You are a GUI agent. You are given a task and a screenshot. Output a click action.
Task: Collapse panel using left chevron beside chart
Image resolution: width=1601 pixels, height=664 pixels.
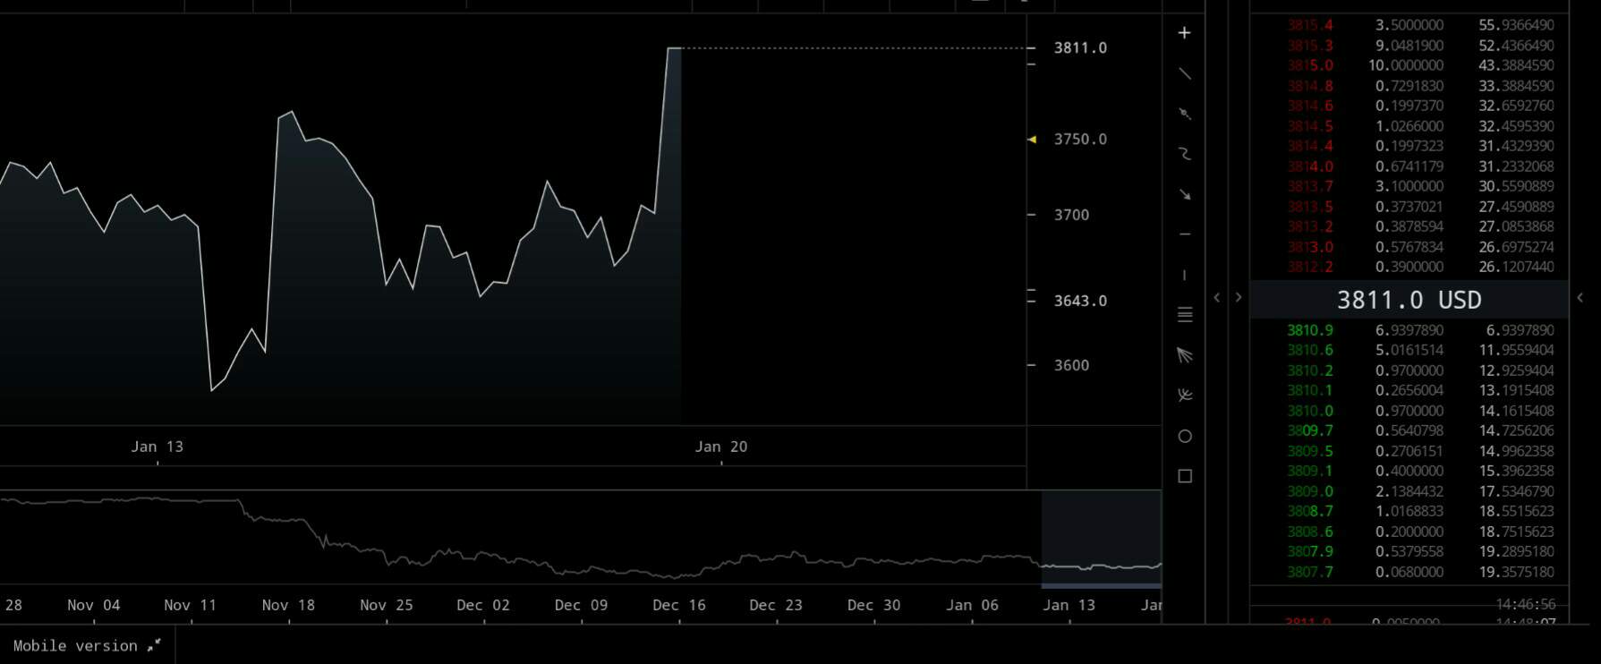tap(1216, 297)
